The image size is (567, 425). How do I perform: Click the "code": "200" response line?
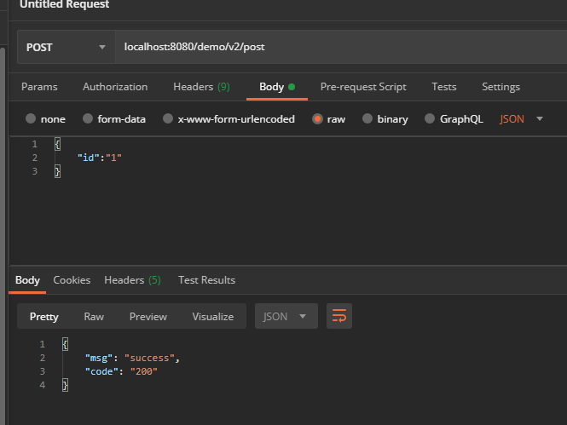121,371
